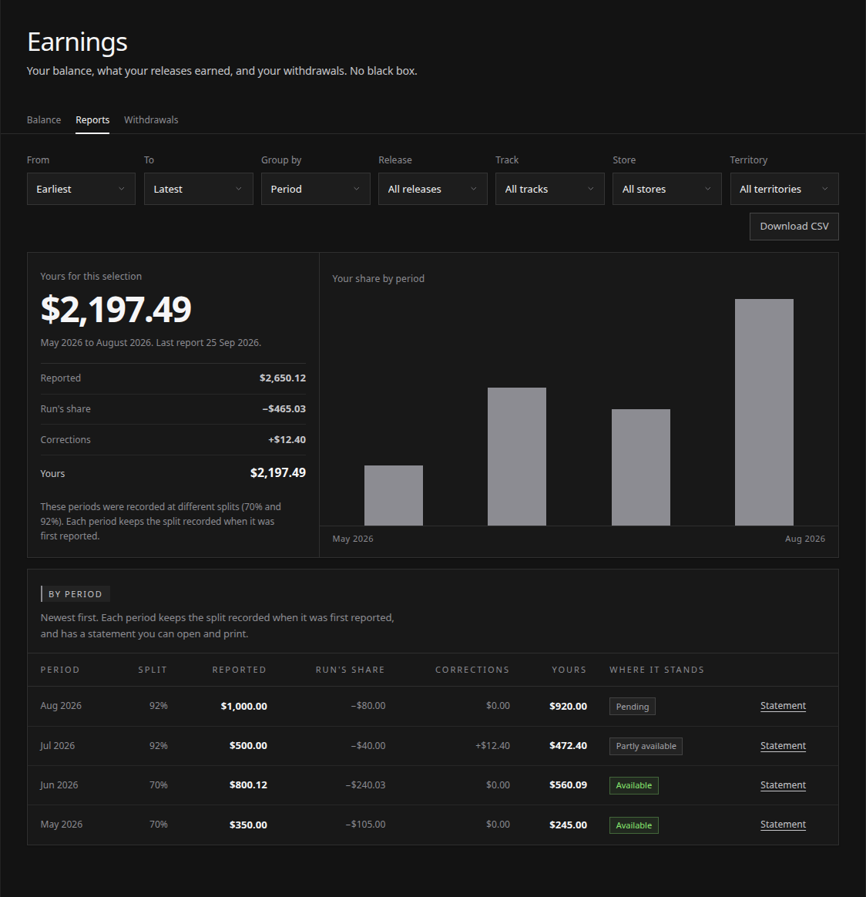
Task: Click the YOURS column header
Action: (x=569, y=670)
